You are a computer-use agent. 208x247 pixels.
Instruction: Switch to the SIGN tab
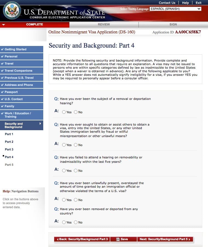(173, 25)
